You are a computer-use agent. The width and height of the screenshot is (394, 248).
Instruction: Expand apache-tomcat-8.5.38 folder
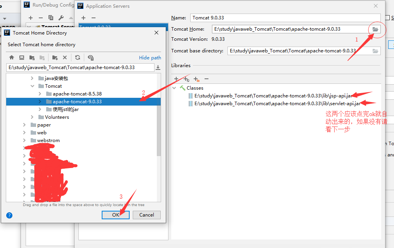pyautogui.click(x=40, y=94)
